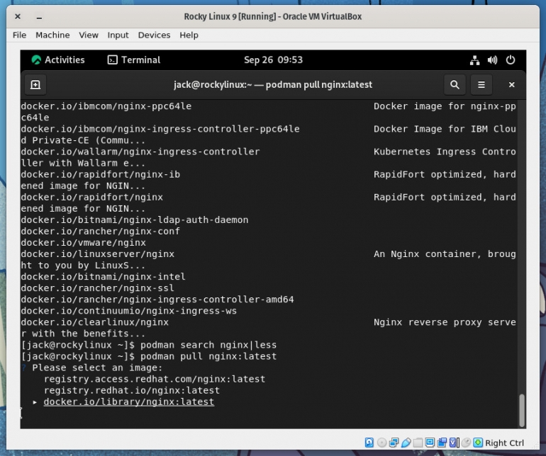Image resolution: width=546 pixels, height=456 pixels.
Task: Close the terminal window with its X
Action: (511, 84)
